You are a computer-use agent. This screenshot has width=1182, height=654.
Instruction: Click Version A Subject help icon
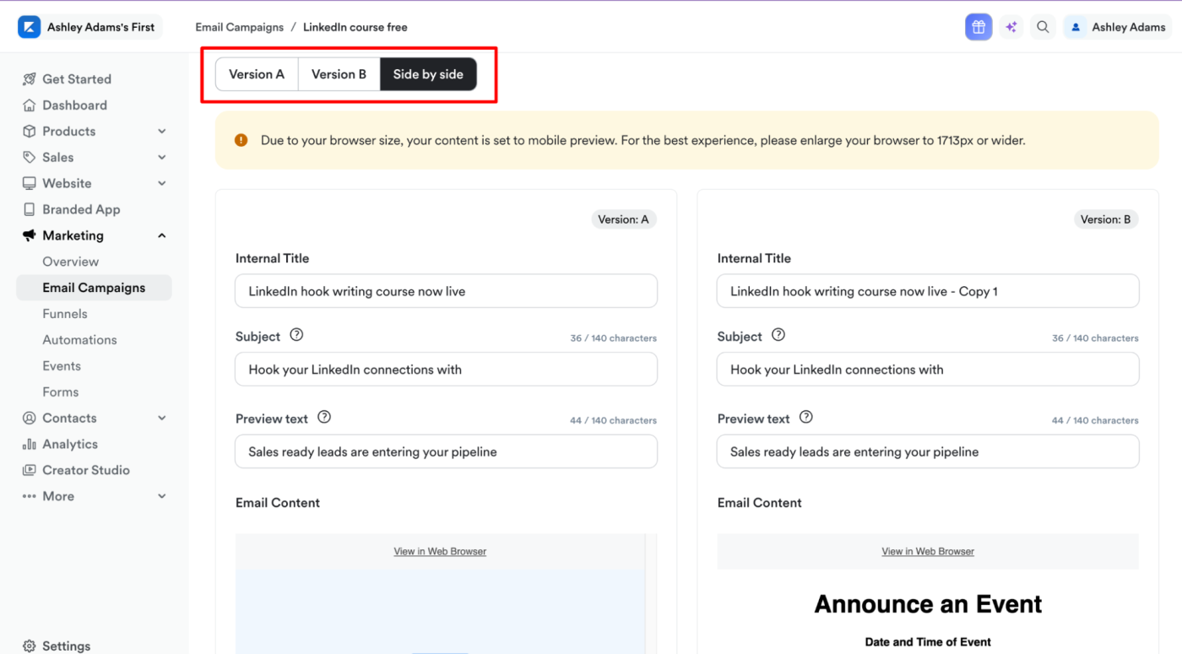(x=296, y=335)
